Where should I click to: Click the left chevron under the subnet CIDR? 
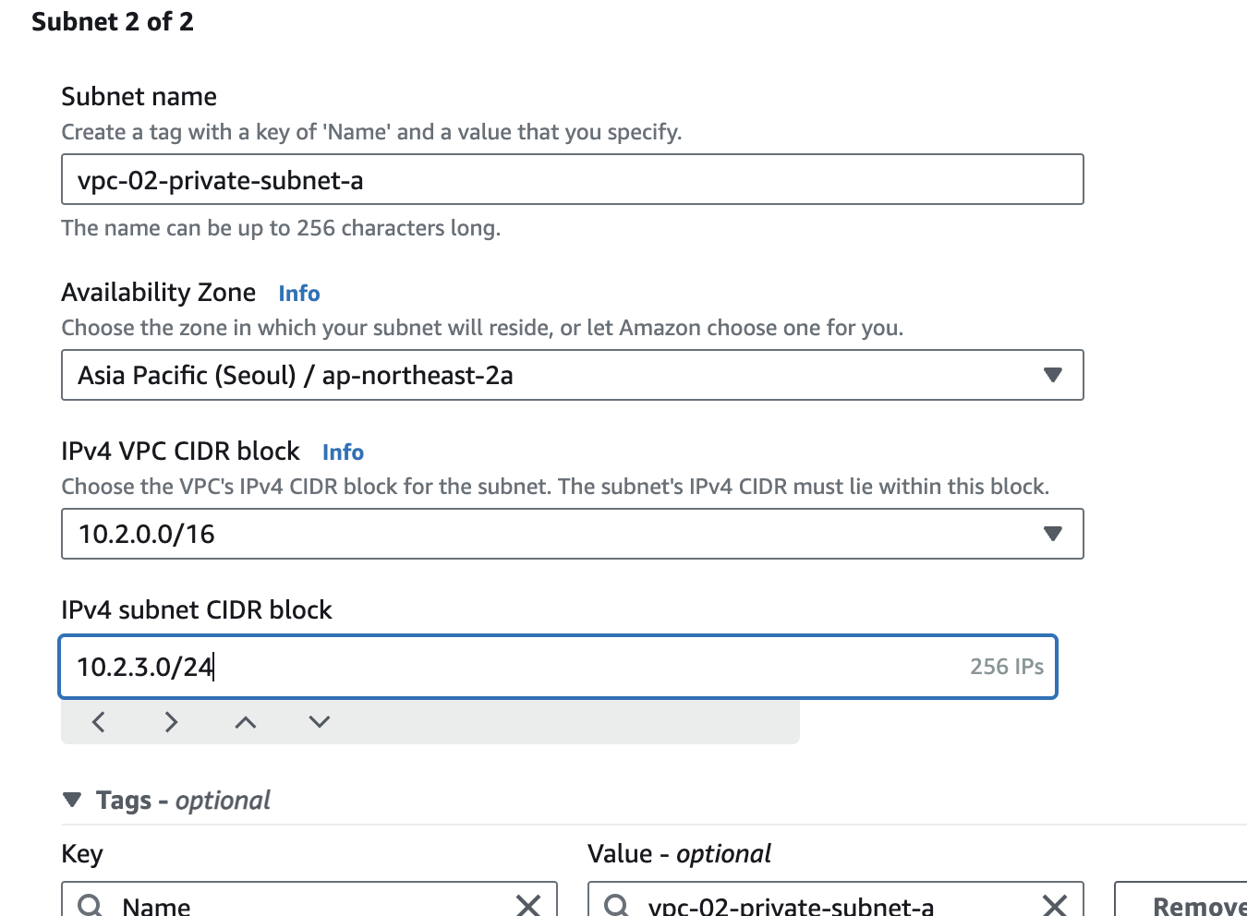pyautogui.click(x=99, y=722)
